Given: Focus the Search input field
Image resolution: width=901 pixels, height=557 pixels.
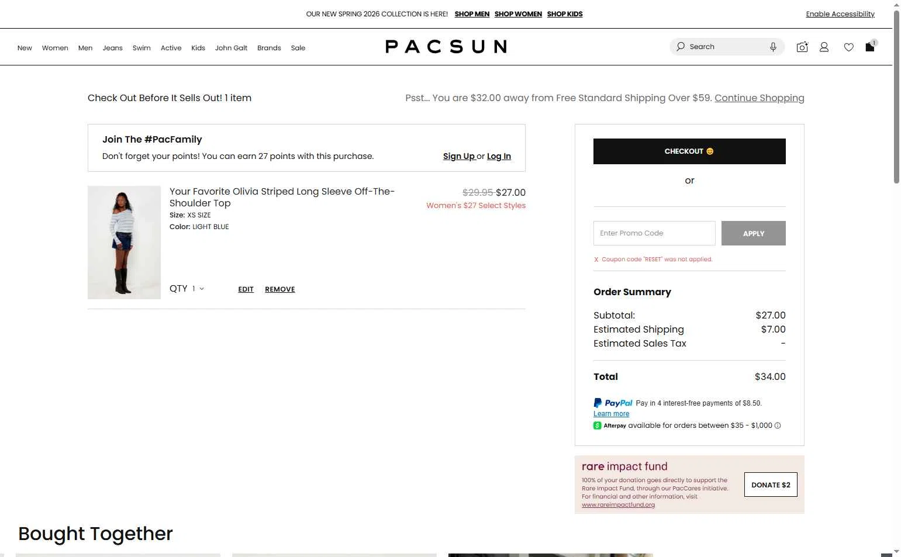Looking at the screenshot, I should click(728, 47).
